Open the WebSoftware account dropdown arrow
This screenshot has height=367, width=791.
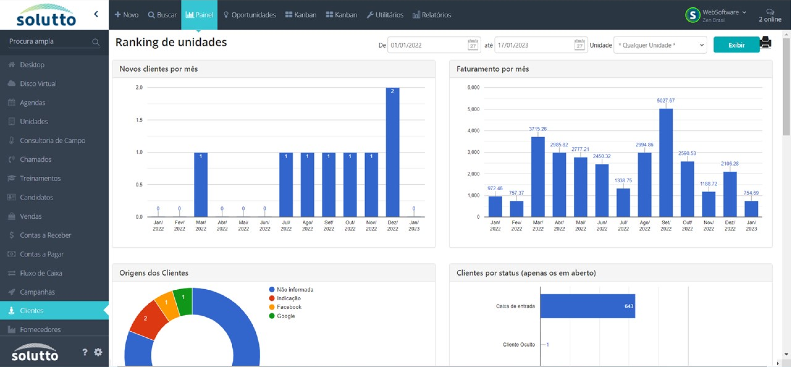point(744,12)
